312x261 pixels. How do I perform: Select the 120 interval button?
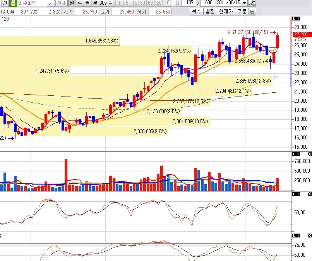tap(158, 3)
